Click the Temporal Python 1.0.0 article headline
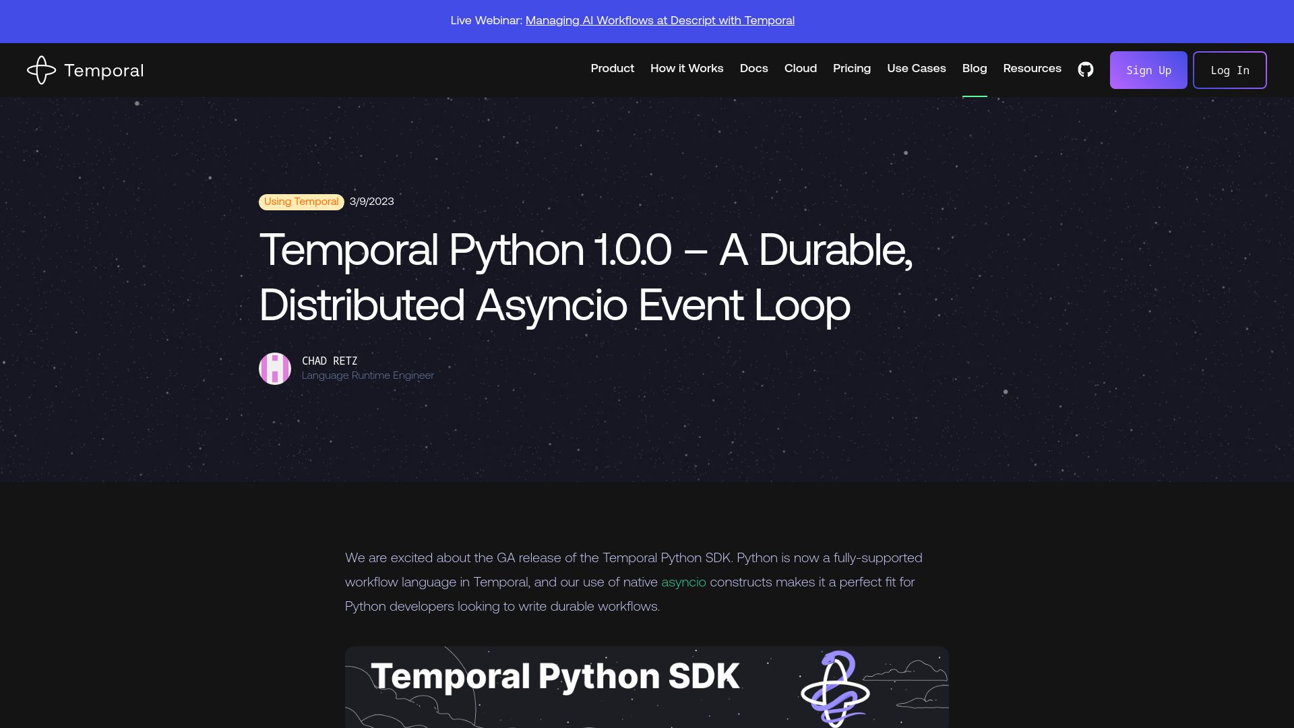The width and height of the screenshot is (1294, 728). tap(586, 278)
